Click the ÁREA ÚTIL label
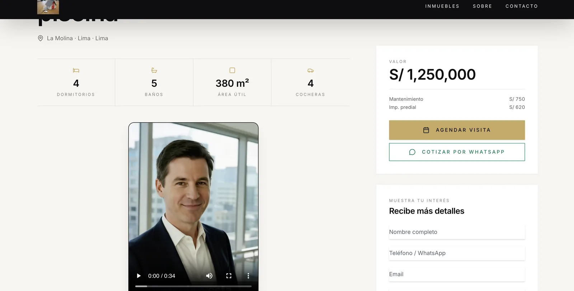 tap(232, 95)
